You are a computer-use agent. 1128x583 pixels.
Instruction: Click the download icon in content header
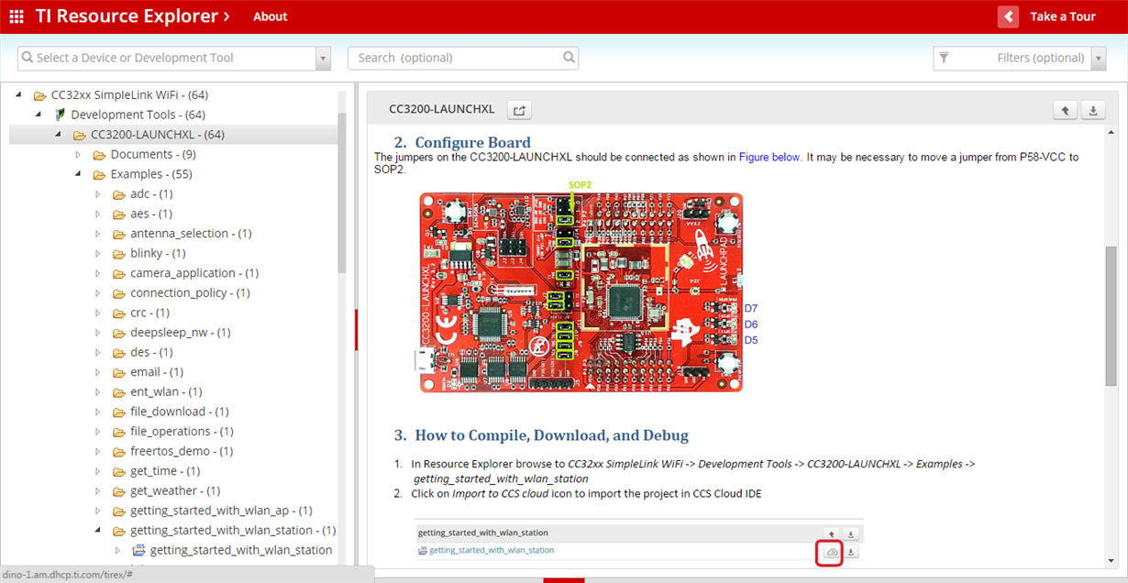click(x=1092, y=110)
